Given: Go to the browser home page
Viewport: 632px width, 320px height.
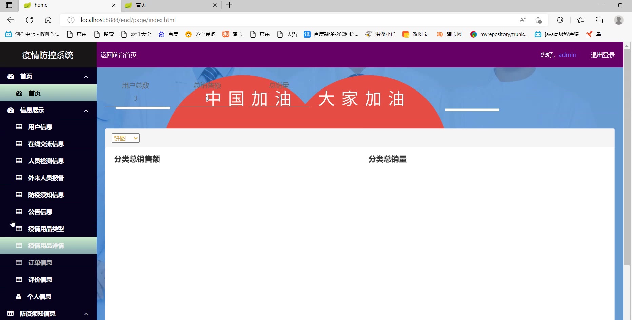Looking at the screenshot, I should click(x=48, y=20).
